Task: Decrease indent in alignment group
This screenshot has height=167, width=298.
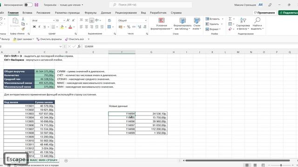Action: [97, 27]
